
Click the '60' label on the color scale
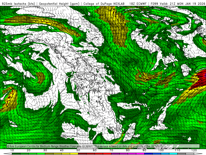click(x=95, y=150)
